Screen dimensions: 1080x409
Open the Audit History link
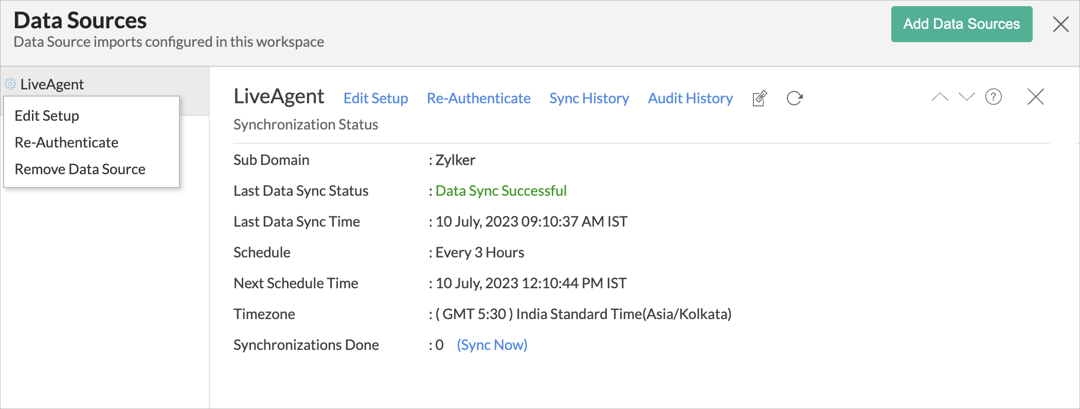[690, 98]
